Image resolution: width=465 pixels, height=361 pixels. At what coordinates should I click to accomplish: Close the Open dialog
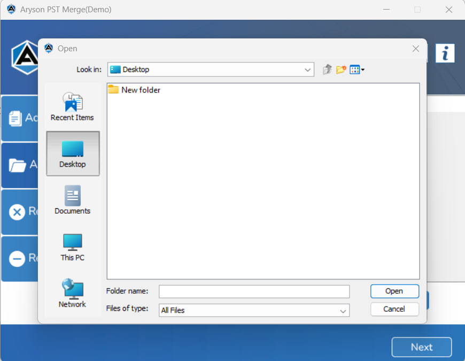pyautogui.click(x=415, y=49)
